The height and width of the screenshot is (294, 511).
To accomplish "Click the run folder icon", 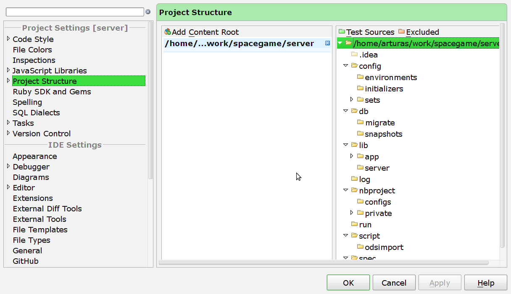I will pyautogui.click(x=354, y=224).
